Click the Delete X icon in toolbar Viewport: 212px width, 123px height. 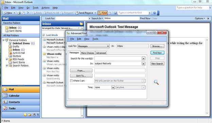coord(28,13)
